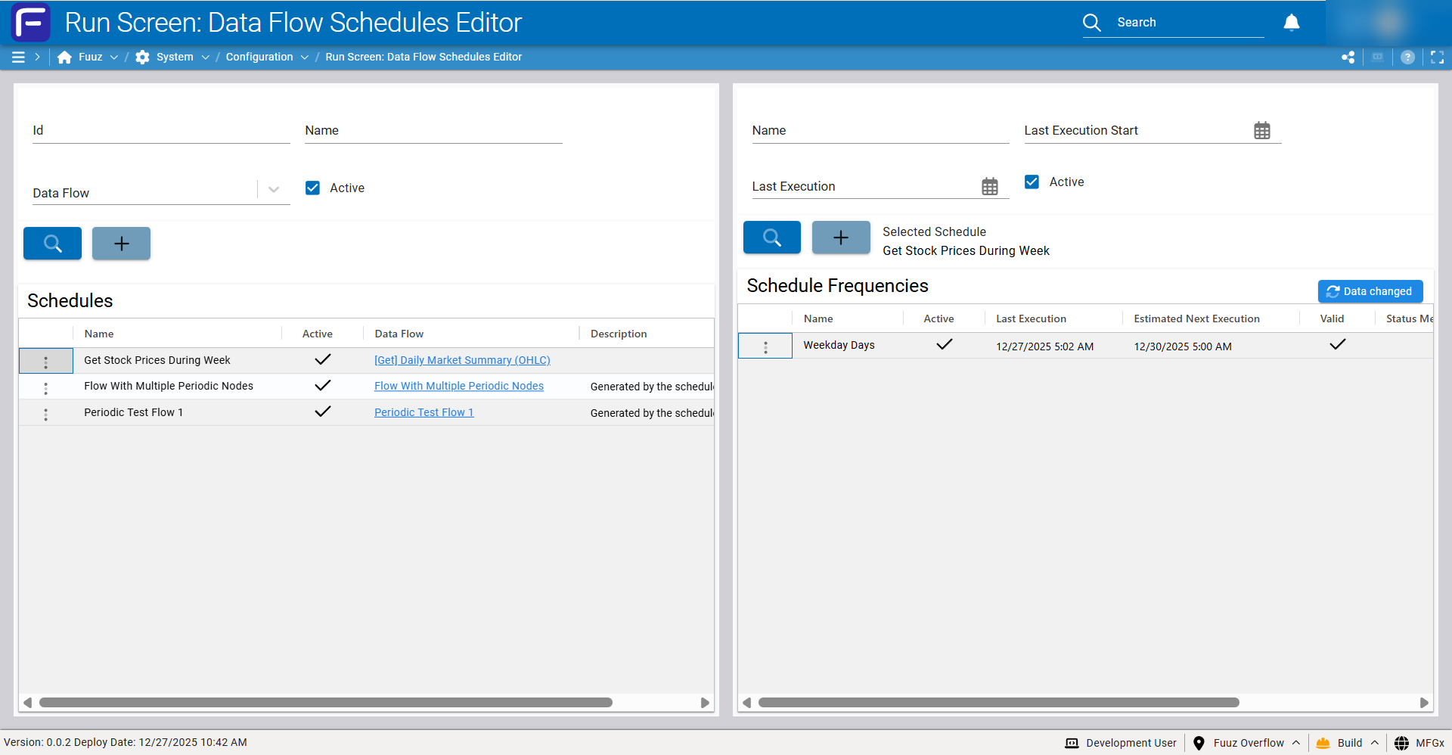Toggle Active checkbox in Frequencies filter

pos(1032,182)
